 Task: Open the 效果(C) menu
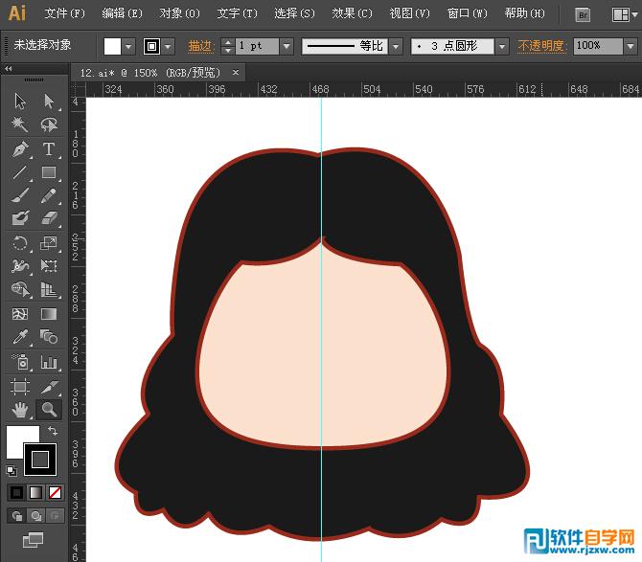pos(352,13)
